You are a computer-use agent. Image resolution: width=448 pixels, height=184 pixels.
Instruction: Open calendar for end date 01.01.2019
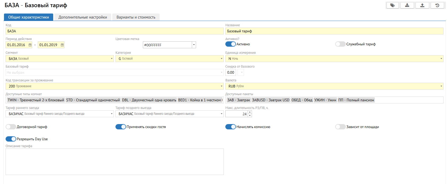click(62, 45)
